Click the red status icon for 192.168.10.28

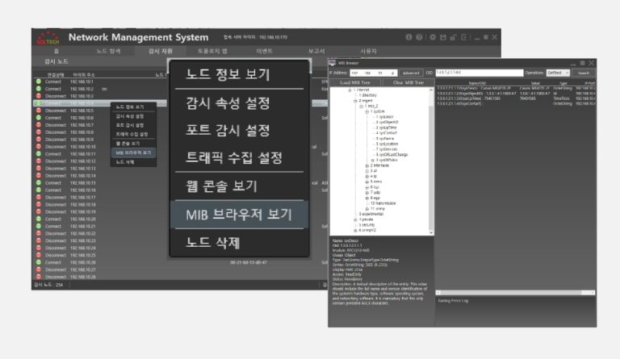click(x=38, y=277)
